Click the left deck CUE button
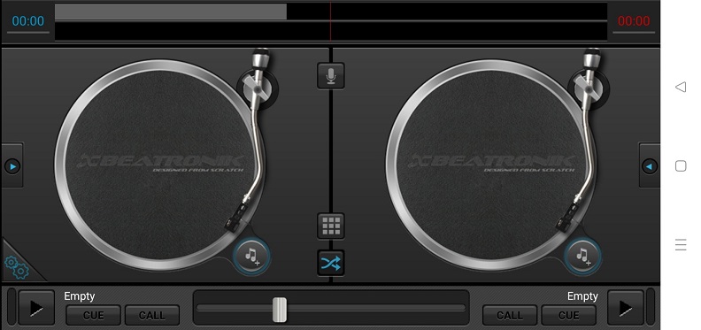Viewport: 701px width, 330px height. (x=93, y=315)
